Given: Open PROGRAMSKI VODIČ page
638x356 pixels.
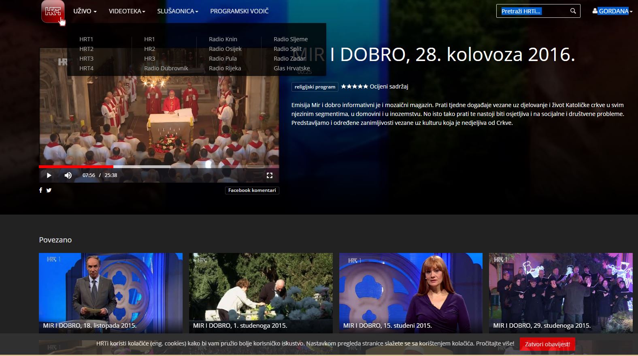Looking at the screenshot, I should click(x=239, y=11).
